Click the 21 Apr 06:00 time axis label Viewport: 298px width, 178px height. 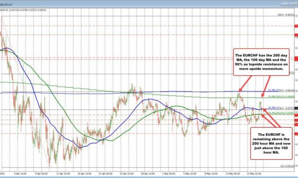click(x=106, y=173)
